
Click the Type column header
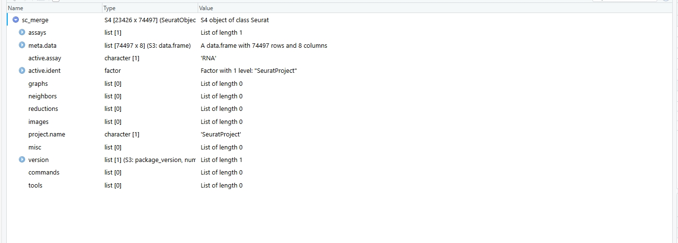[150, 8]
